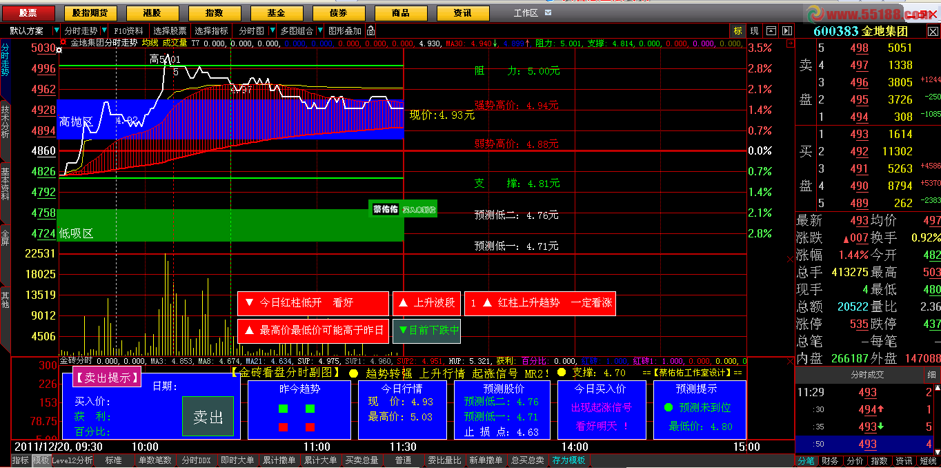This screenshot has height=468, width=941.
Task: Click the 目前下跌中 signal box
Action: [x=426, y=331]
